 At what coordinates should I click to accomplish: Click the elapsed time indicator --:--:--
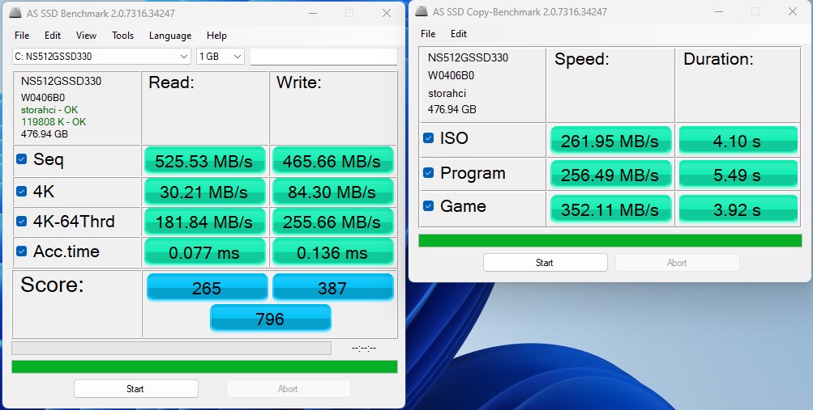(364, 348)
